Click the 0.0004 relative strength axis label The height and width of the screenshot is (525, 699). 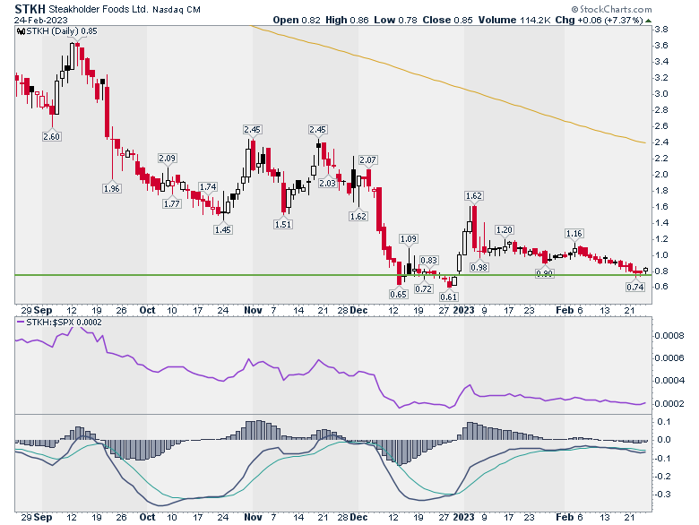tap(669, 380)
